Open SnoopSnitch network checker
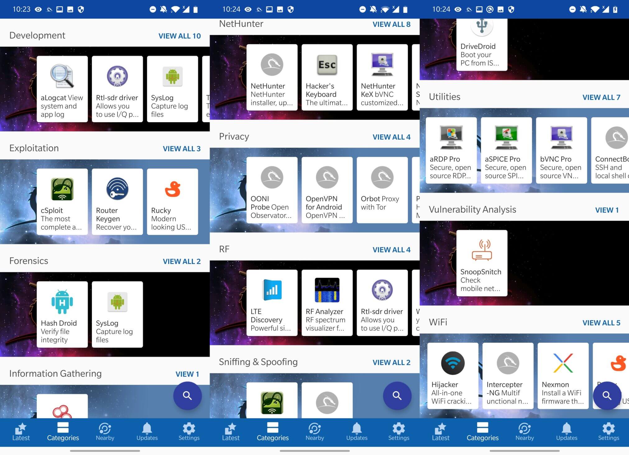 pos(481,263)
